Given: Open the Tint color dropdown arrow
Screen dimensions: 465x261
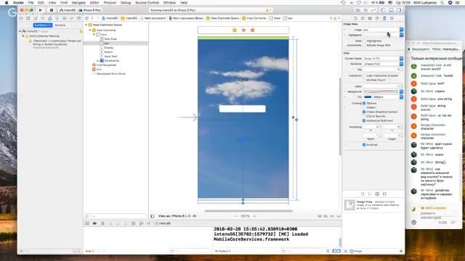Looking at the screenshot, I should tap(401, 97).
